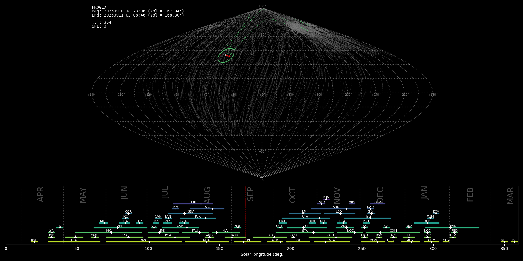Click the COM shower label
The image size is (523, 261).
[x=393, y=231]
